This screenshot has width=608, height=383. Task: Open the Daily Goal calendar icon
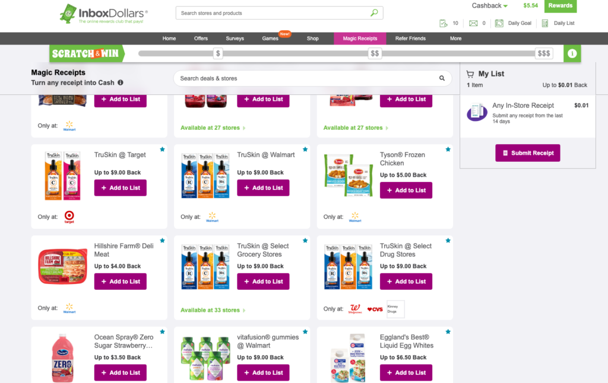(x=498, y=24)
